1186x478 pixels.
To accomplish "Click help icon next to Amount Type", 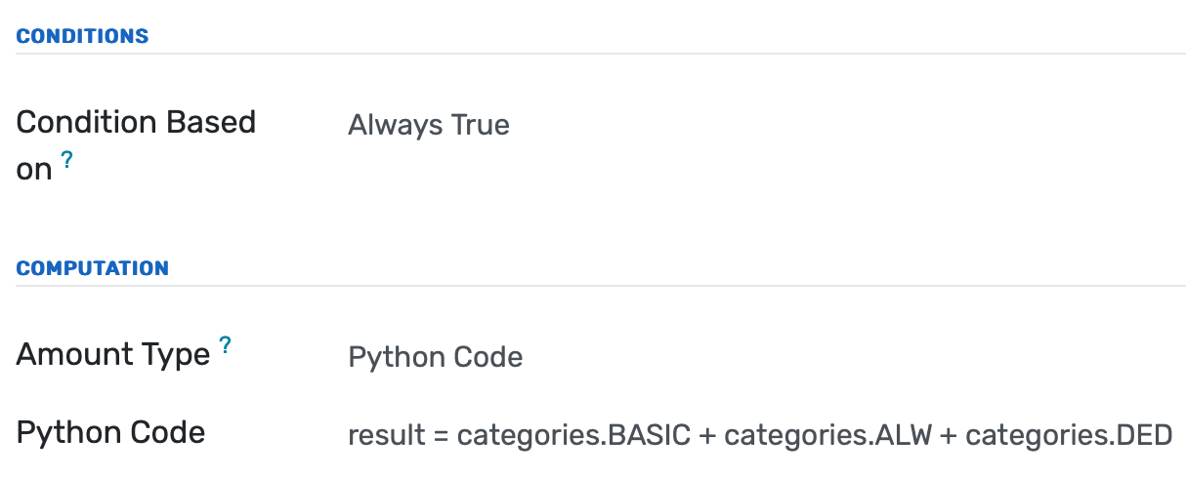I will pyautogui.click(x=226, y=344).
